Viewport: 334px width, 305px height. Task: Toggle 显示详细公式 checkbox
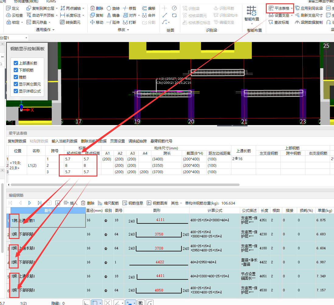[x=16, y=91]
